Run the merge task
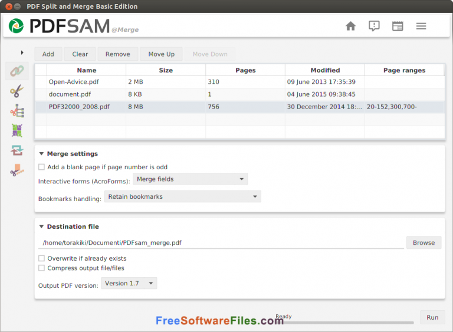 click(x=432, y=317)
